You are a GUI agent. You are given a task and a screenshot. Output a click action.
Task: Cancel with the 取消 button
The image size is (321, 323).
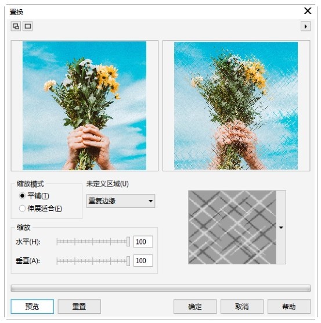242,307
